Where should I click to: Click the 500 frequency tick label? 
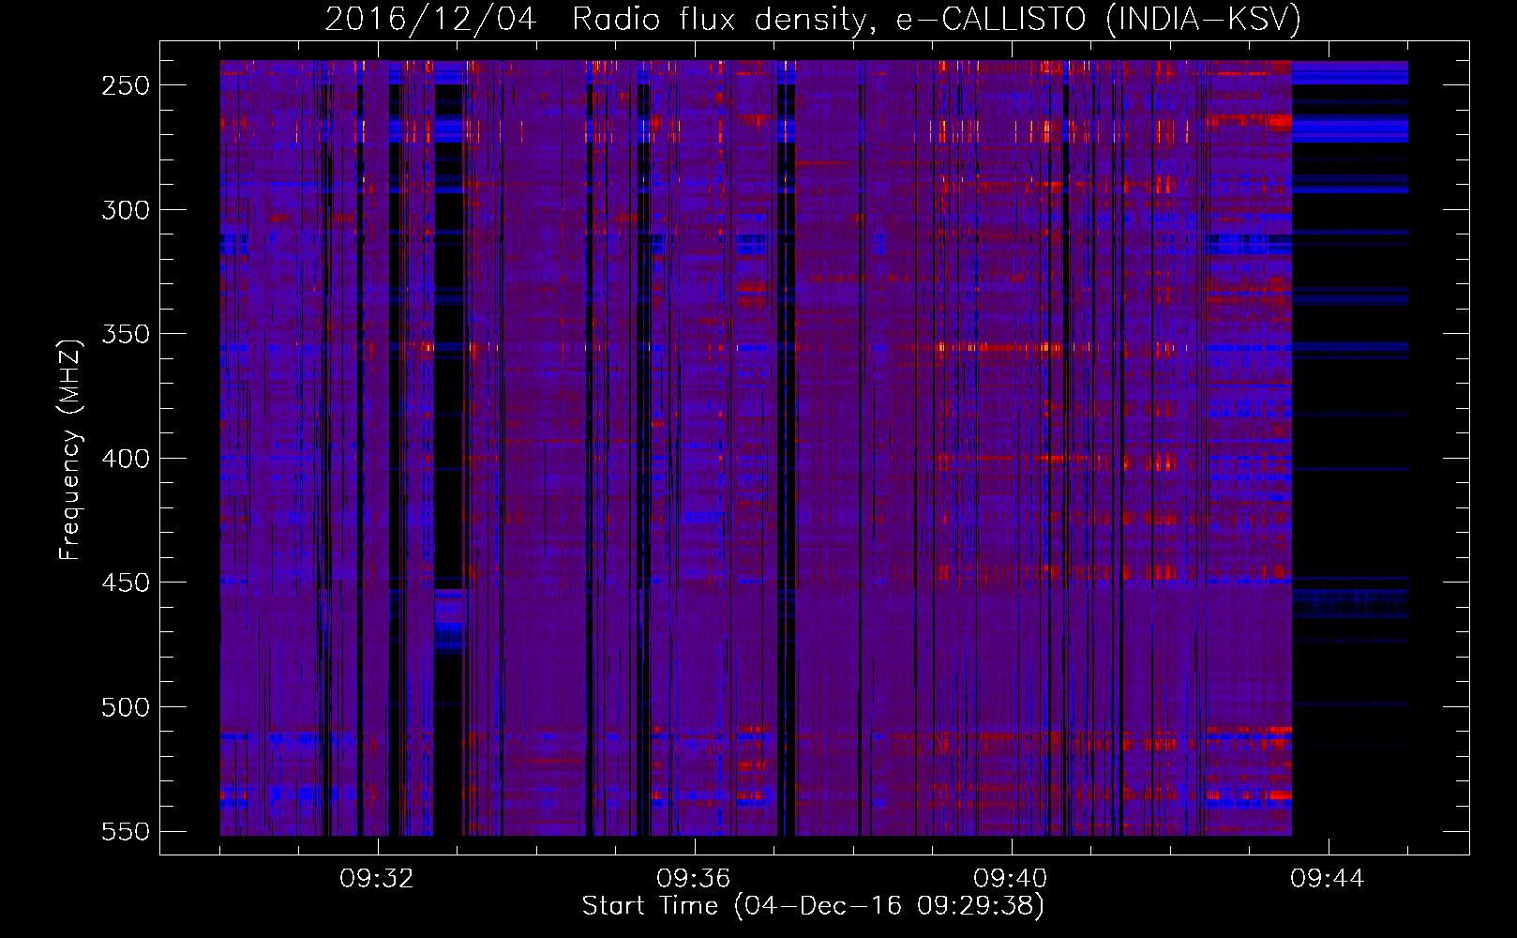126,707
